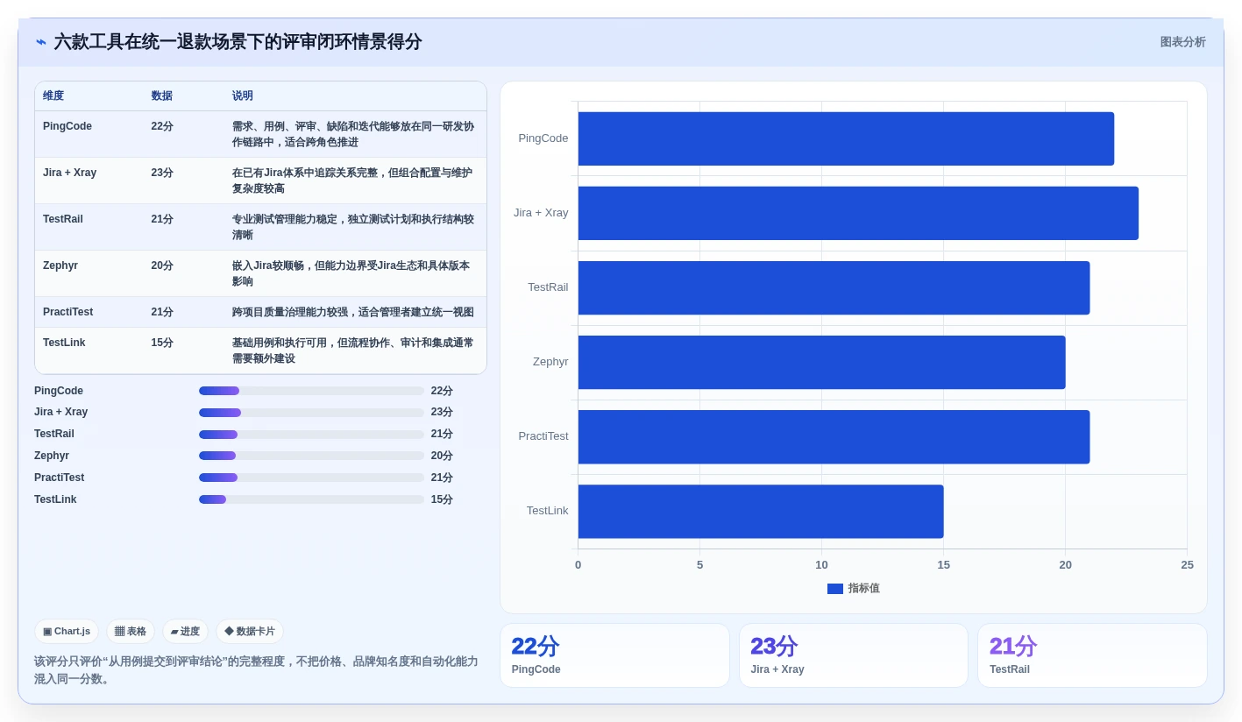Image resolution: width=1242 pixels, height=722 pixels.
Task: Click the TestLink progress bar
Action: click(311, 499)
